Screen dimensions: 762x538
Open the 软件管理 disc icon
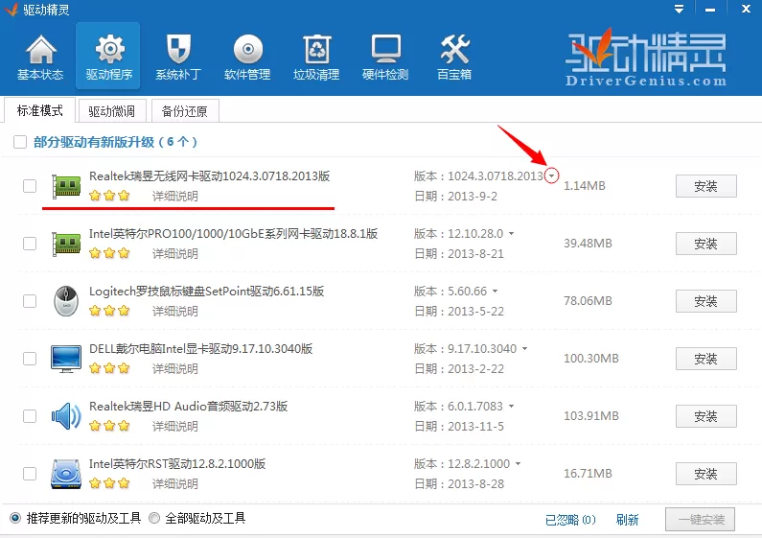pos(248,49)
